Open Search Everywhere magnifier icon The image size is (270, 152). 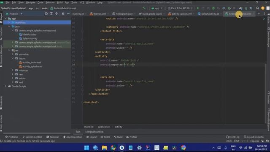tap(257, 8)
